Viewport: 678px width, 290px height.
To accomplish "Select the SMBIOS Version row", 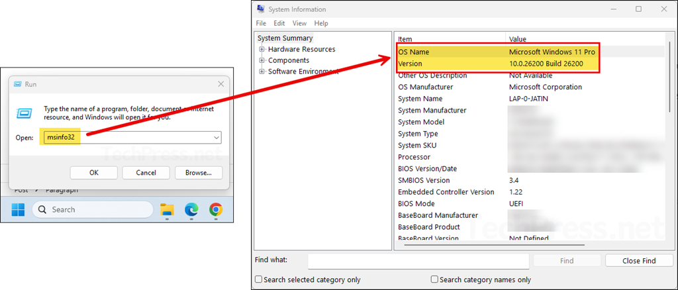I will coord(530,180).
